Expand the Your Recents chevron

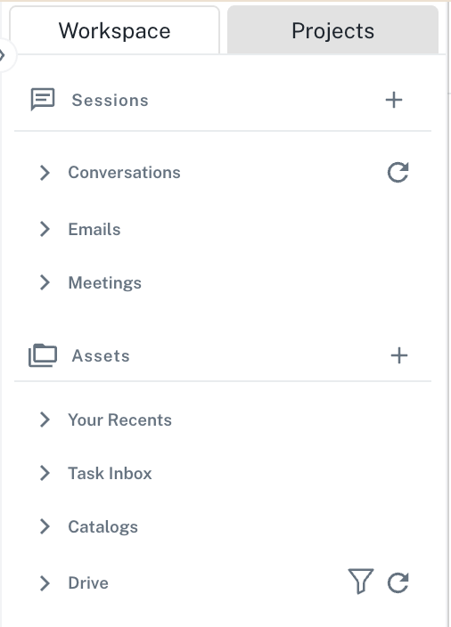pyautogui.click(x=45, y=419)
